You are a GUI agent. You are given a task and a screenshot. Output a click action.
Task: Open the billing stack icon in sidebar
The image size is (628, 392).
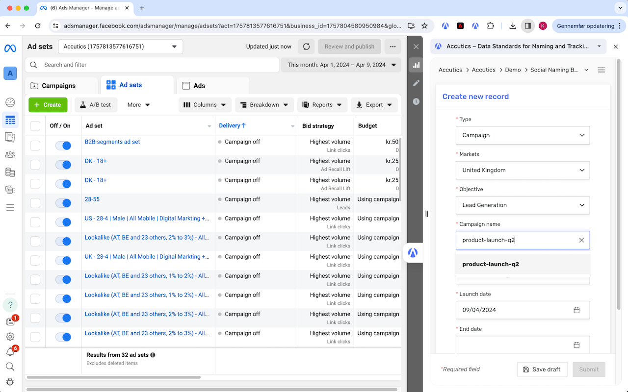[10, 172]
